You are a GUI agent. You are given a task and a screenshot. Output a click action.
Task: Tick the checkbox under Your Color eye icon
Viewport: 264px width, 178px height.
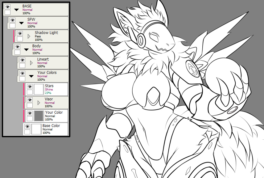tap(30, 119)
